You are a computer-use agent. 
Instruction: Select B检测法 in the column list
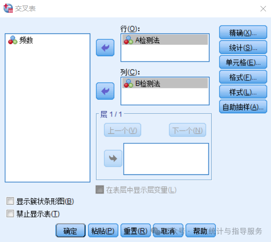pyautogui.click(x=165, y=84)
